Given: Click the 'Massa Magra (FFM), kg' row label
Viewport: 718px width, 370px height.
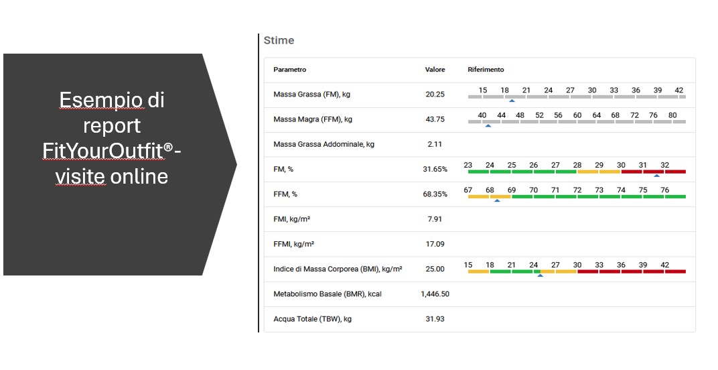Looking at the screenshot, I should pos(313,119).
